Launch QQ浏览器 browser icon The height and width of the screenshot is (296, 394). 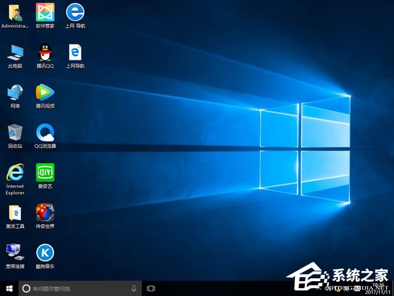44,132
